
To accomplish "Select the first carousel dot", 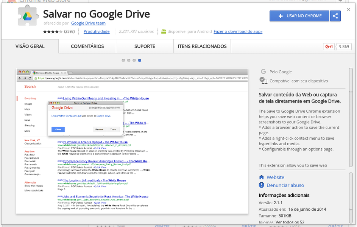I will pos(123,61).
